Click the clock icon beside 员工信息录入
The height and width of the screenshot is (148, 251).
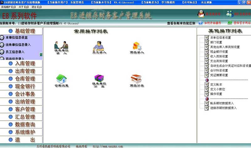[x=2, y=52]
